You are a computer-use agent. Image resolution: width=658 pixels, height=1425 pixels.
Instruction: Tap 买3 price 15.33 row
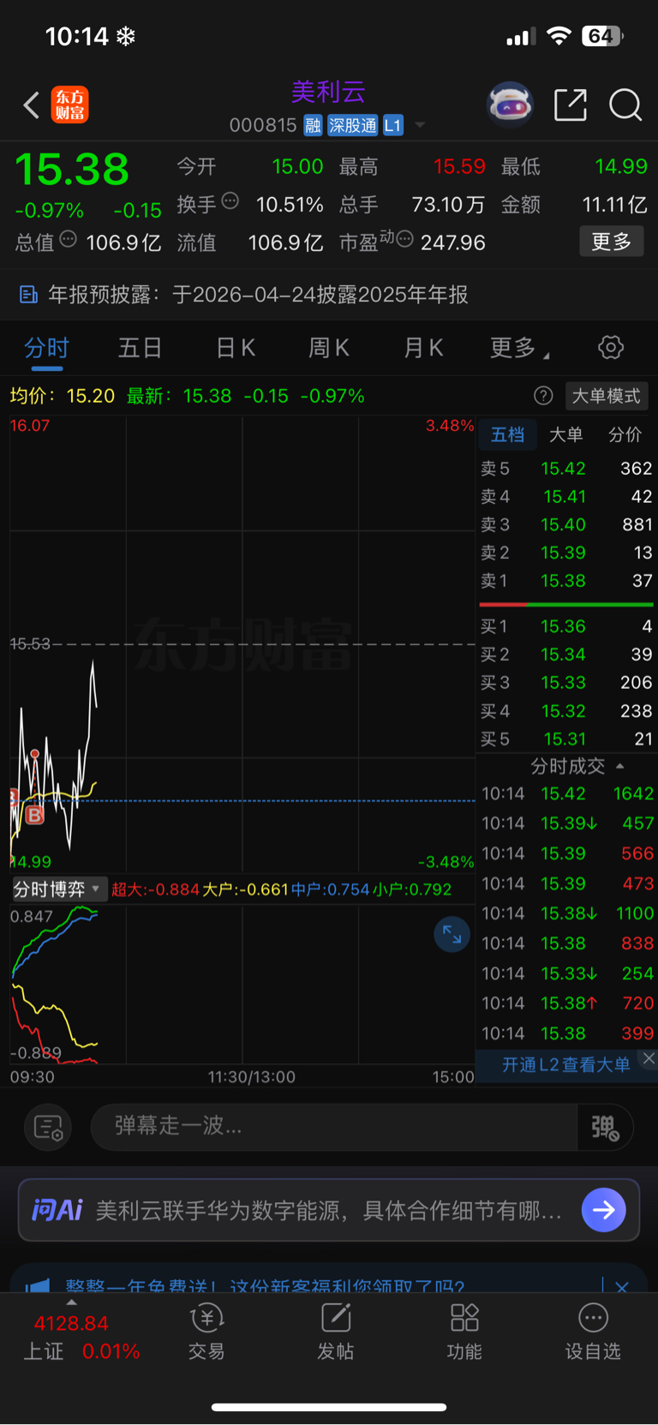click(566, 683)
